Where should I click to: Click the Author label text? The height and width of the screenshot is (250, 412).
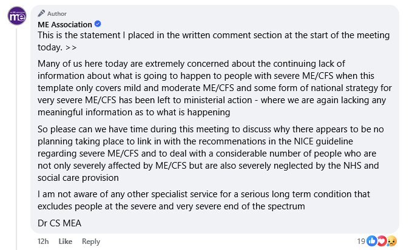(58, 13)
